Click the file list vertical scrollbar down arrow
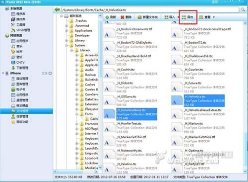 (x=245, y=171)
